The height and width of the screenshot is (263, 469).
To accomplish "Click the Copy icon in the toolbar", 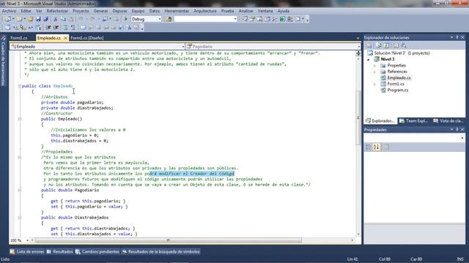I will point(63,19).
